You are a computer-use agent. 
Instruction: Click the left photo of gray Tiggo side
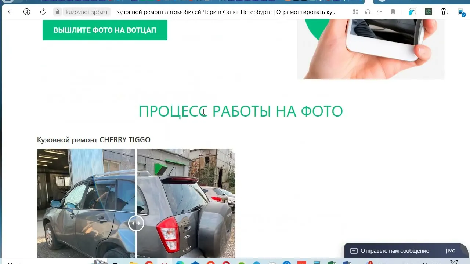[x=86, y=203]
